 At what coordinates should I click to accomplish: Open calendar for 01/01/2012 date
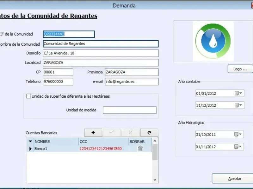point(238,93)
